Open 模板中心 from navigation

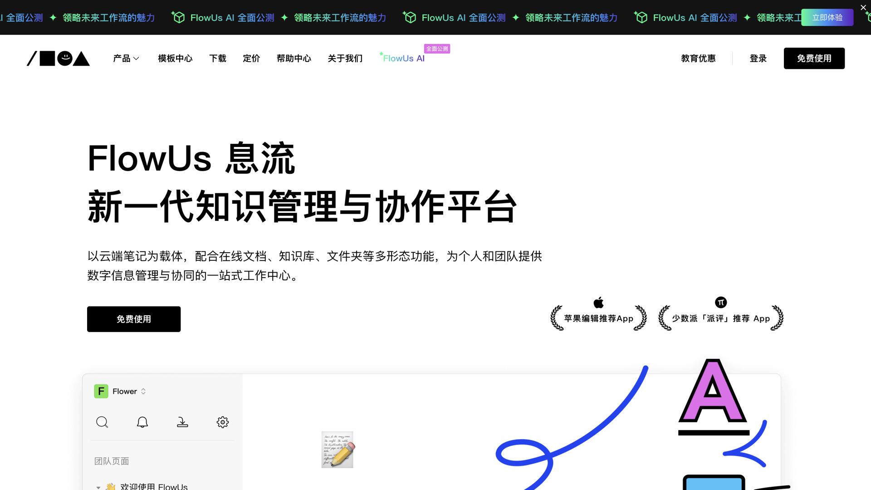tap(175, 59)
